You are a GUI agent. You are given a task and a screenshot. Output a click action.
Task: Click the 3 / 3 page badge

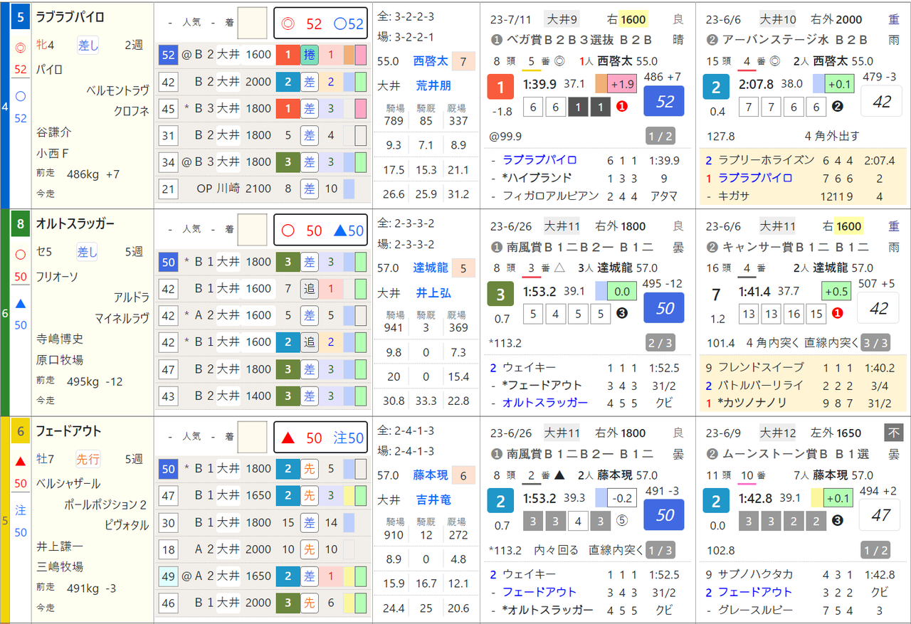click(875, 343)
